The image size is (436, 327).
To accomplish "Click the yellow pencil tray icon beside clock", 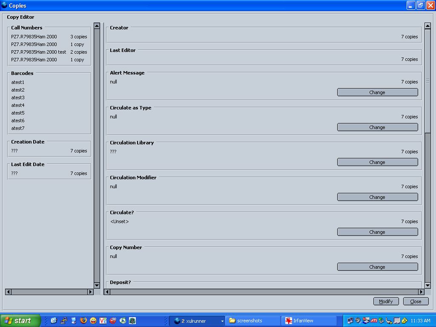I will 404,321.
